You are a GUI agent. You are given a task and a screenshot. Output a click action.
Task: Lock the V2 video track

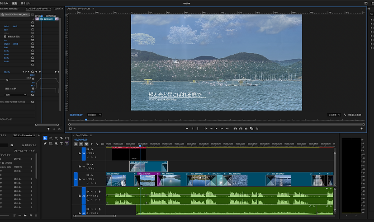80,166
